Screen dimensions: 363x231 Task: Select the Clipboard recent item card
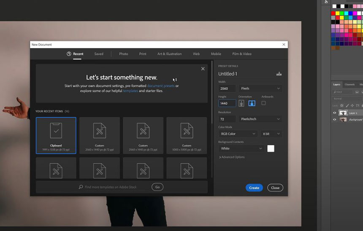click(56, 135)
